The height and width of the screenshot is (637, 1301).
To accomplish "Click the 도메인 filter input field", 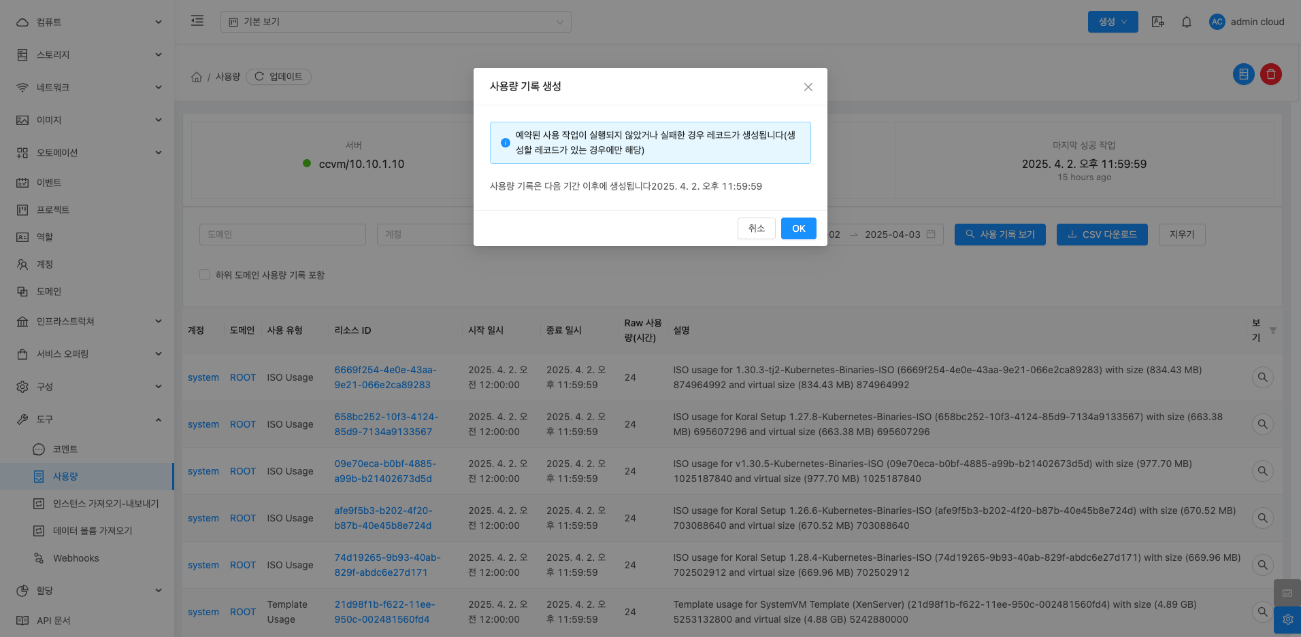I will [x=282, y=235].
